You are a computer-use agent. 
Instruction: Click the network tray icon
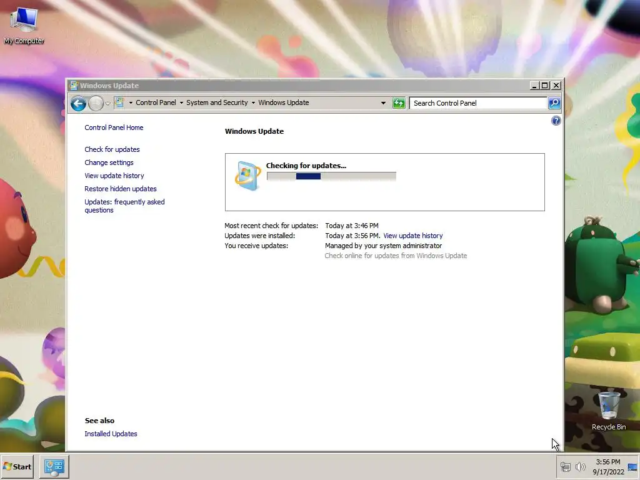pyautogui.click(x=565, y=467)
